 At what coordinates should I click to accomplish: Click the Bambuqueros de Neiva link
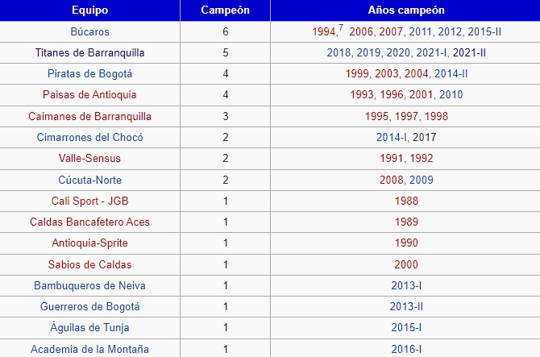[x=89, y=285]
